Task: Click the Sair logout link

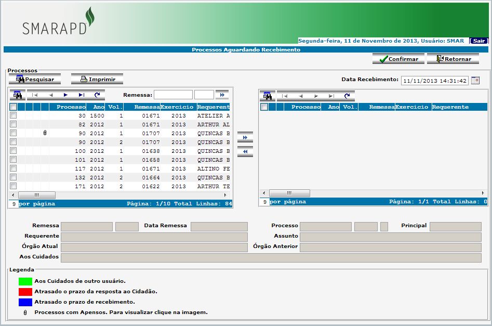Action: pos(478,41)
